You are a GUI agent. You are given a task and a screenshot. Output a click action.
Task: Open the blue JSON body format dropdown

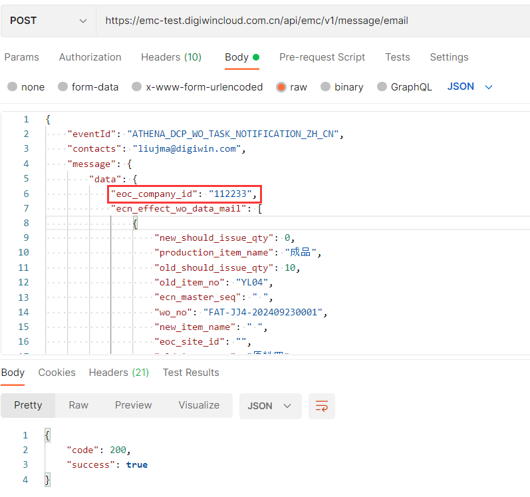[x=470, y=86]
